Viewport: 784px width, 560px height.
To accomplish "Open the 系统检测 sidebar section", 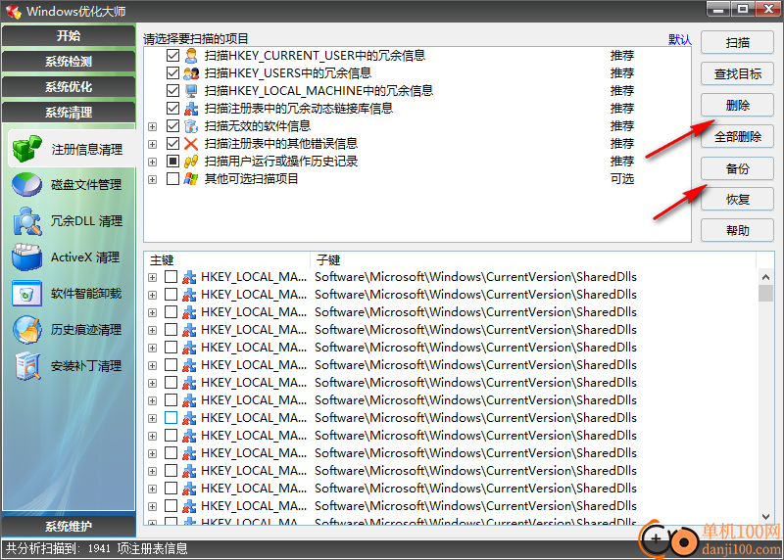I will click(x=69, y=62).
